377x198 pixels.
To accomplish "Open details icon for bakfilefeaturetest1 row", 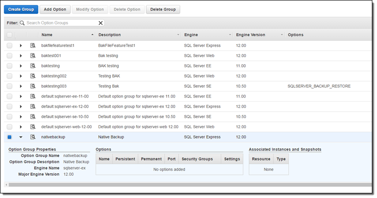I will 33,46.
